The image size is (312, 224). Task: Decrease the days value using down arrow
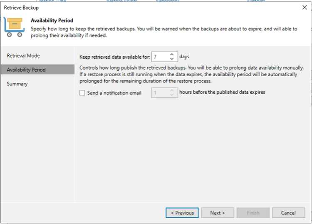(172, 59)
